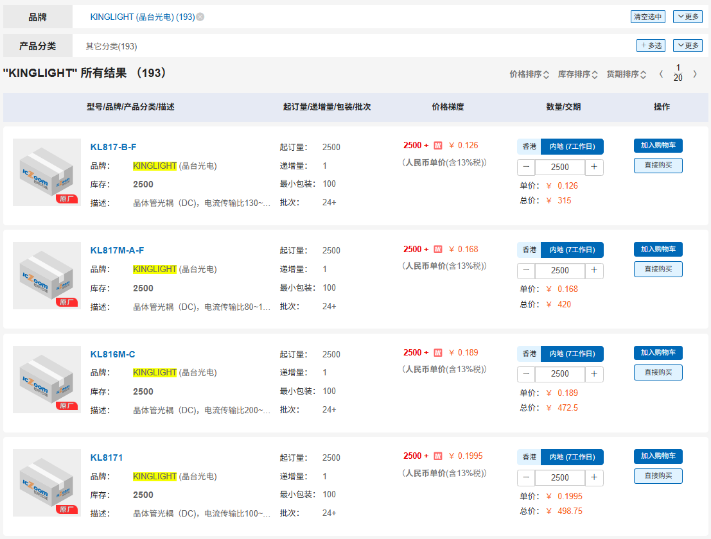The width and height of the screenshot is (711, 539).
Task: Switch KL816M-C delivery to 香港
Action: tap(529, 354)
